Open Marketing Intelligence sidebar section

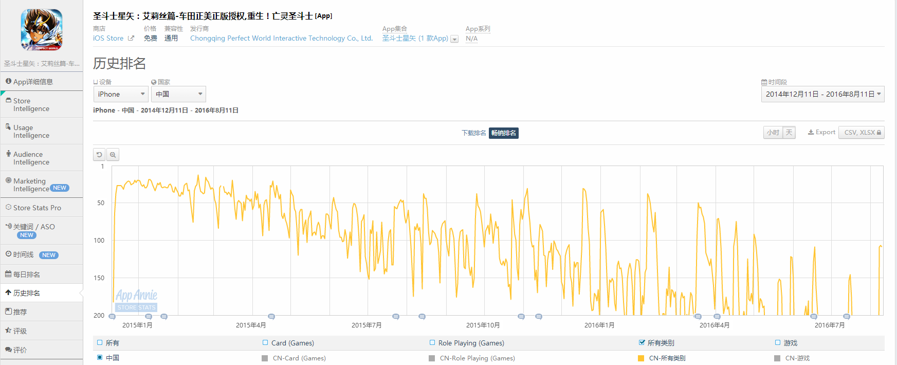click(x=41, y=185)
